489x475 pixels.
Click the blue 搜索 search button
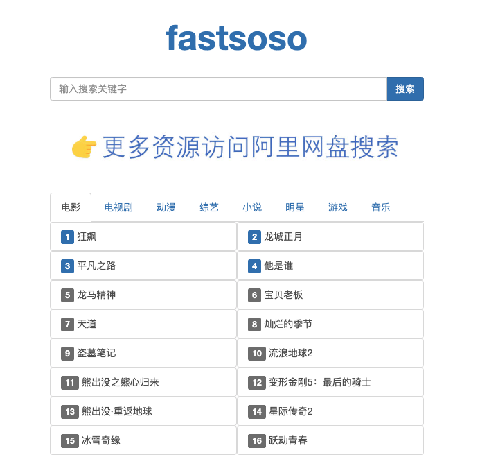tap(405, 89)
